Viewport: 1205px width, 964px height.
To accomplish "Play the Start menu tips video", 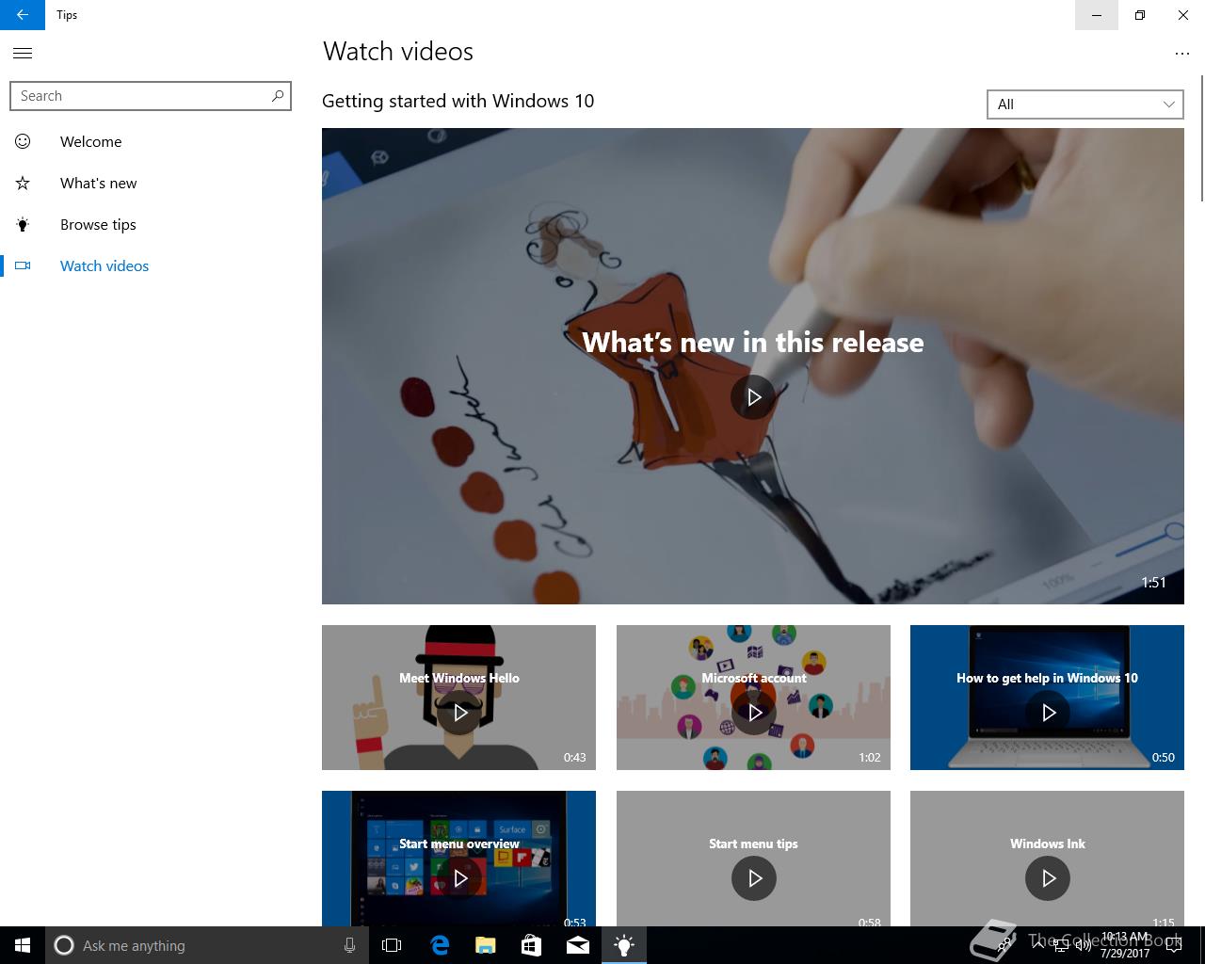I will point(754,878).
